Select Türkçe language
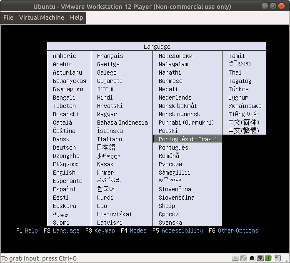The height and width of the screenshot is (263, 290). (x=239, y=89)
